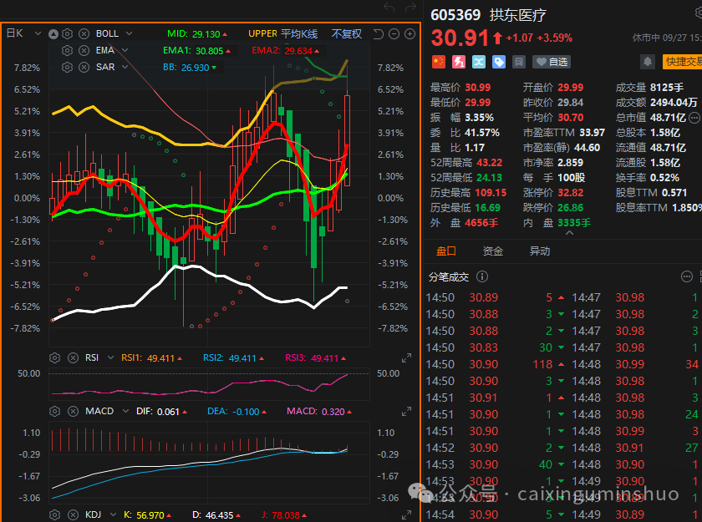Click 52周最高 value 43.22

(x=490, y=163)
